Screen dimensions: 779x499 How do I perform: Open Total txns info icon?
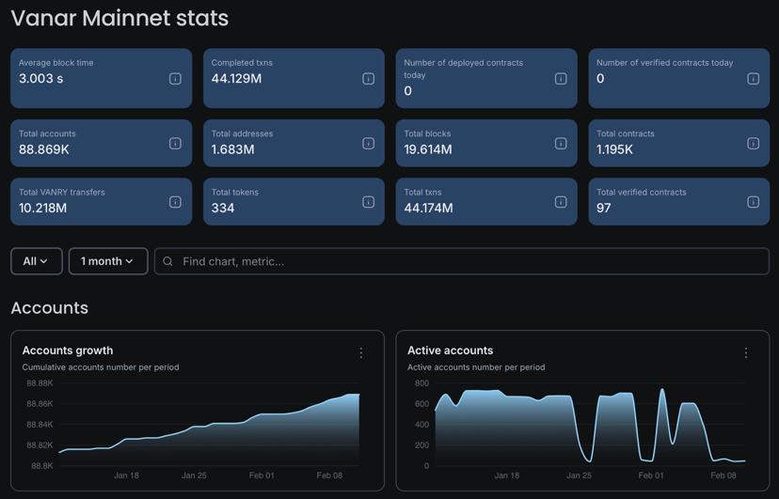coord(561,202)
